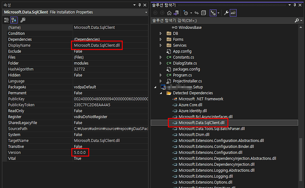Screen dimensions: 305x188
Task: Select Microsoft .NET Framework dependency
Action: point(201,99)
